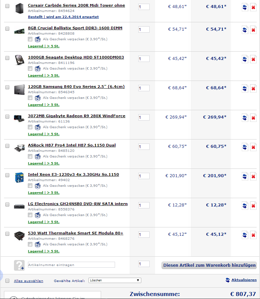Click refresh icon for Intel Xeon row
Image resolution: width=260 pixels, height=299 pixels.
(245, 176)
